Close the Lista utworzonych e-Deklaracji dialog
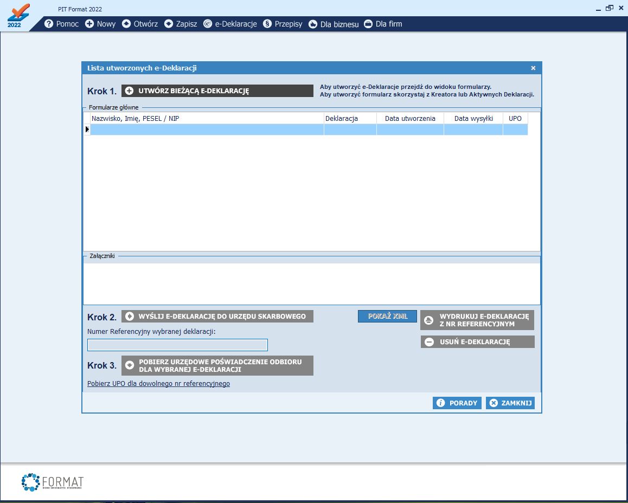Screen dimensions: 628x503 point(533,68)
